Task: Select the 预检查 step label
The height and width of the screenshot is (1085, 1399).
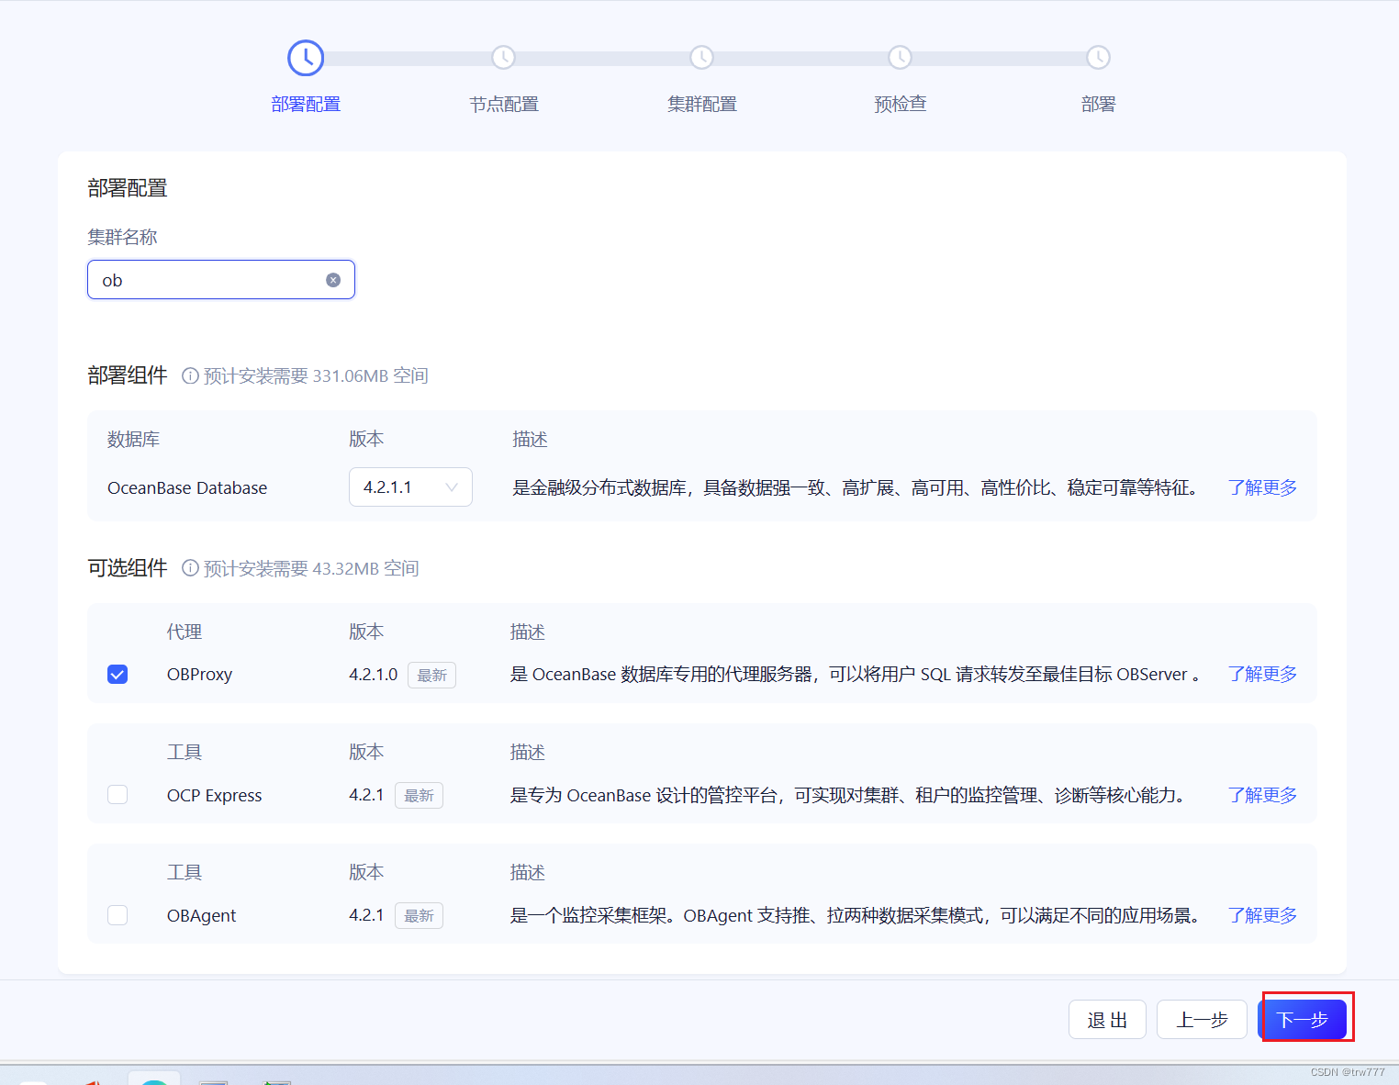Action: (901, 105)
